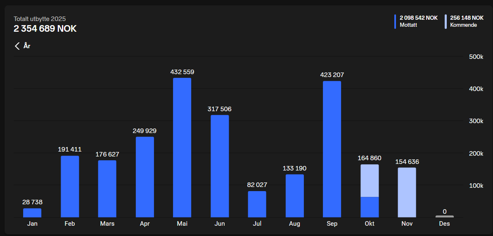Click the Jun month axis label
Viewport: 493px width, 236px height.
click(220, 224)
